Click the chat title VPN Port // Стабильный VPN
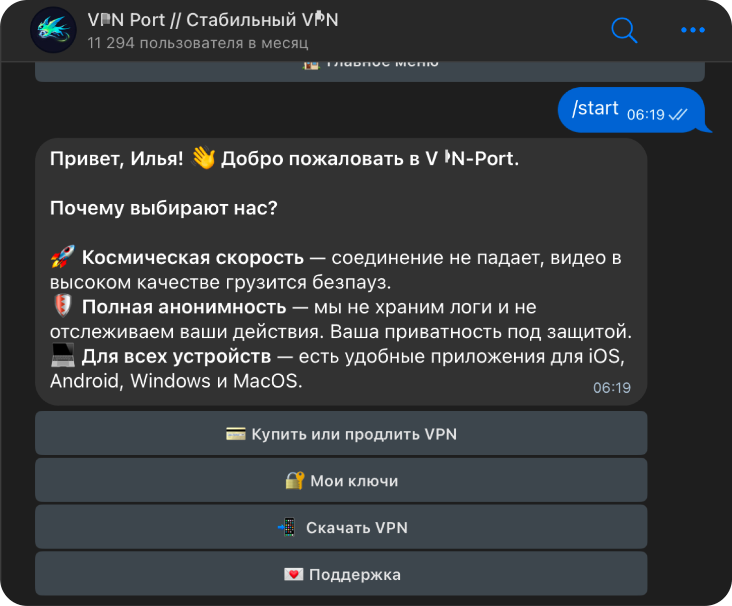The width and height of the screenshot is (732, 606). click(x=213, y=20)
